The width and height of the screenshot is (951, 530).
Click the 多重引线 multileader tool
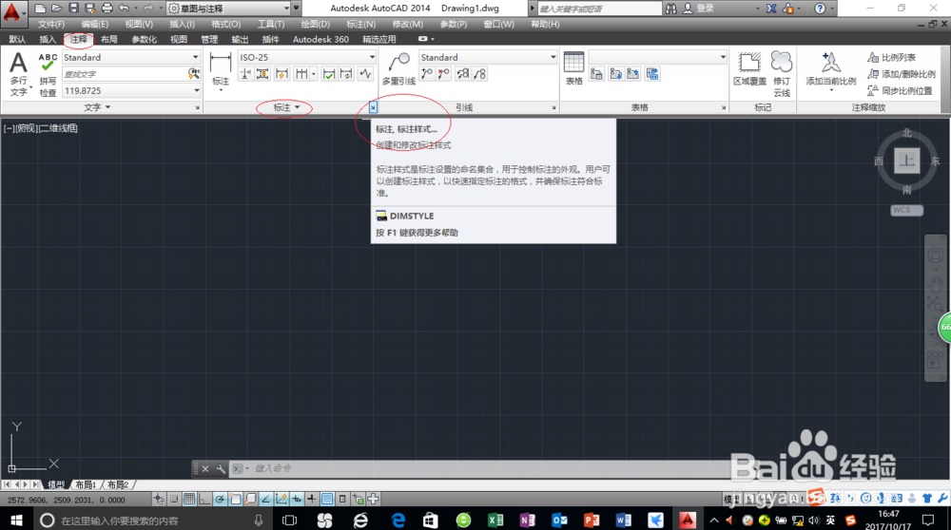pyautogui.click(x=399, y=68)
